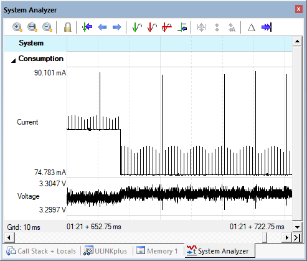The height and width of the screenshot is (261, 307).
Task: Click the Zoom All fit icon
Action: [32, 27]
